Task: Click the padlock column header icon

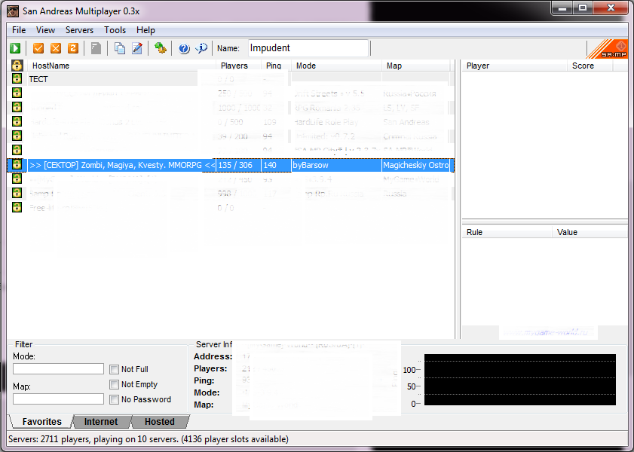Action: point(17,66)
